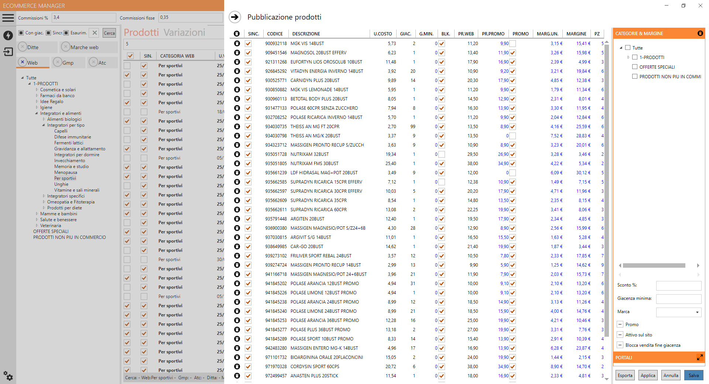Open the Marca dropdown
The width and height of the screenshot is (709, 384).
tap(697, 312)
